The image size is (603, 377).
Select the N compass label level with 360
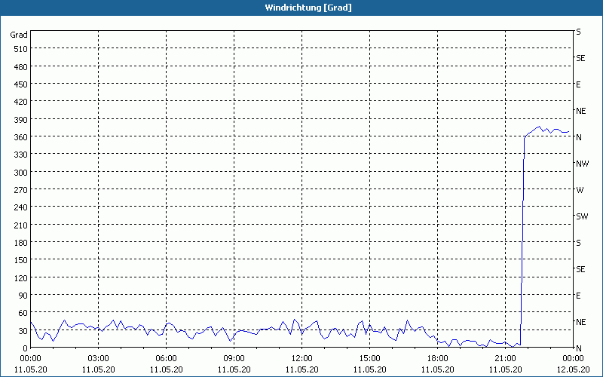579,137
